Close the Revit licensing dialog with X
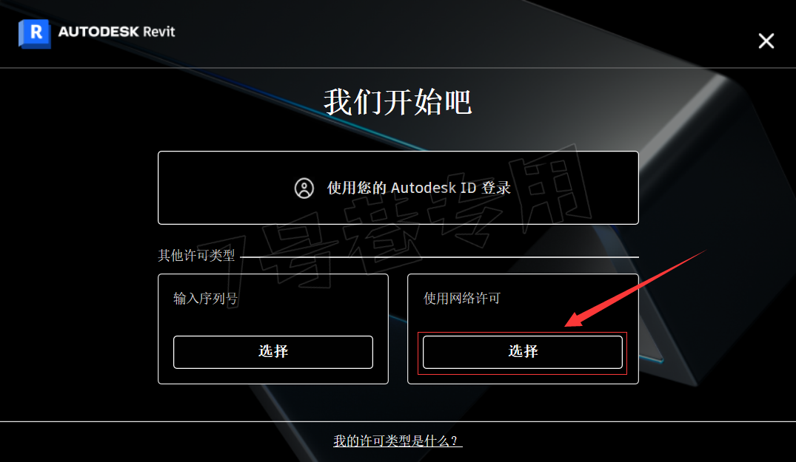 (766, 41)
